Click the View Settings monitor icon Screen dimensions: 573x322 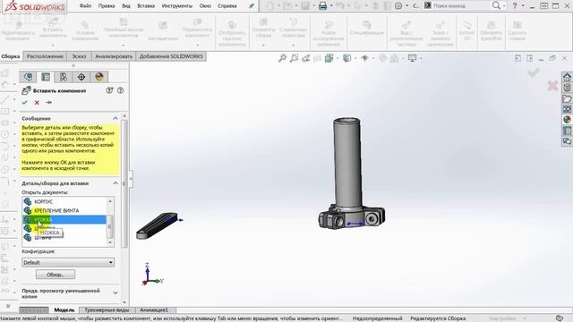click(x=412, y=58)
